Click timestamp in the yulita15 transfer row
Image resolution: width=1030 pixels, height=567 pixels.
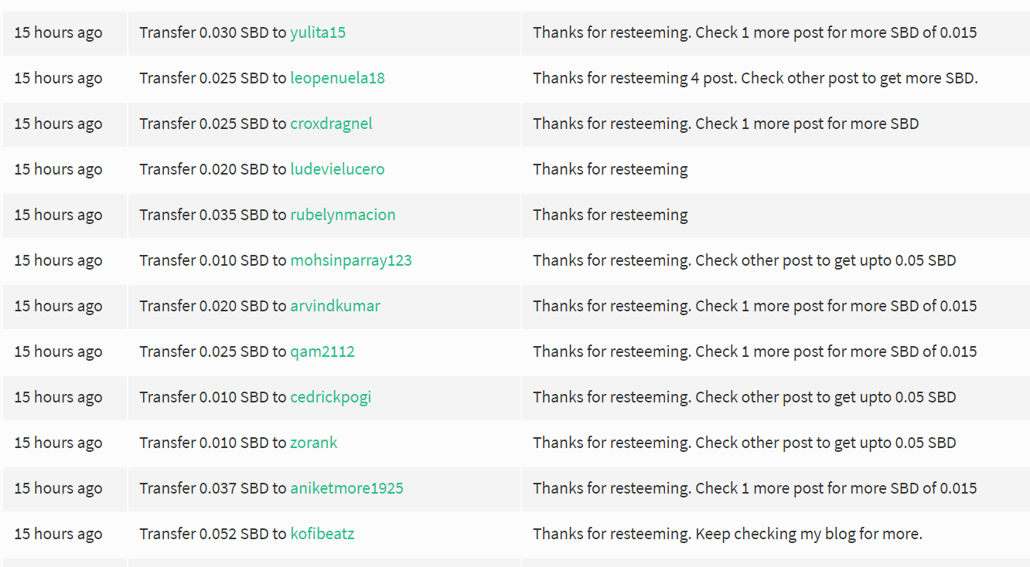[x=58, y=32]
